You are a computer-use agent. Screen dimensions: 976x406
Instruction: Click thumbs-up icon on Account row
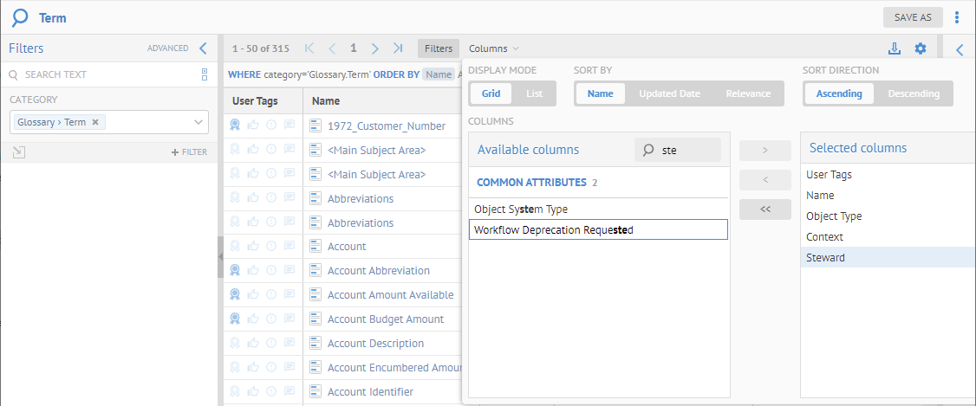pyautogui.click(x=253, y=247)
